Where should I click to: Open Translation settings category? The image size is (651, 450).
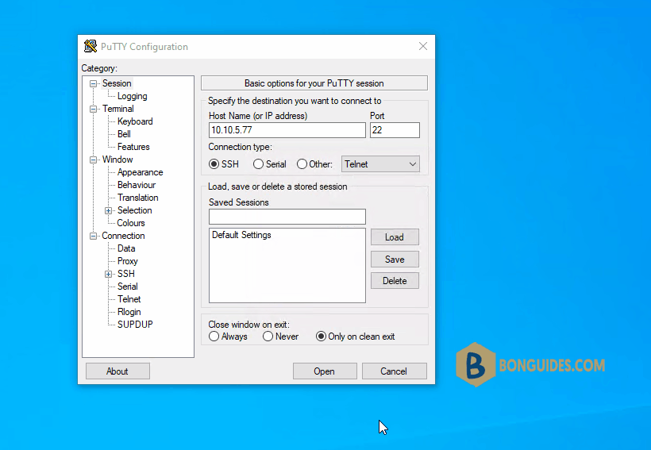(x=137, y=197)
